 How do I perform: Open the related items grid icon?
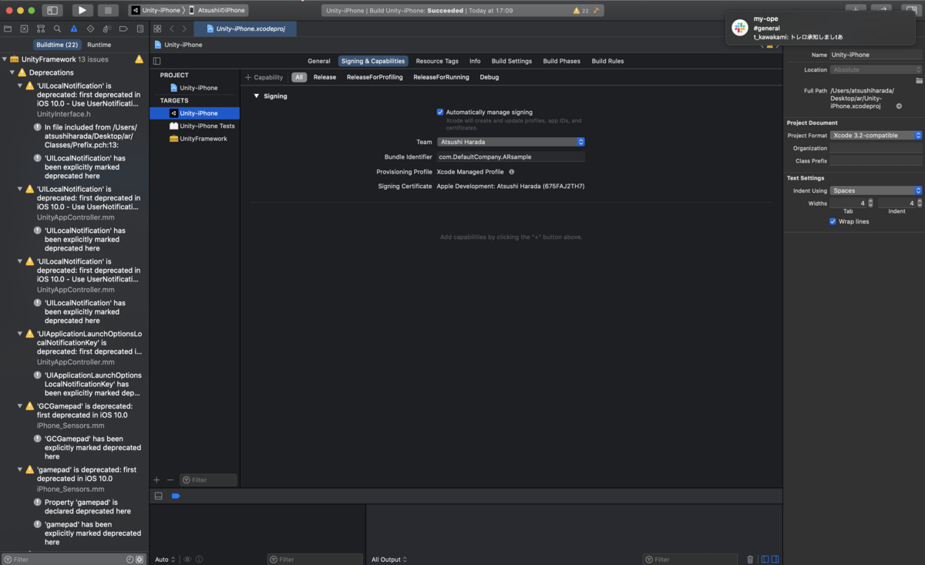tap(157, 29)
